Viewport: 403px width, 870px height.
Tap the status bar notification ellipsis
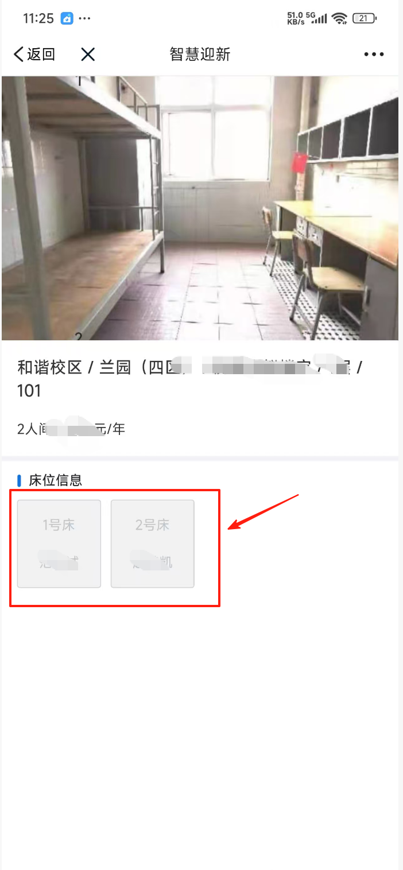84,18
